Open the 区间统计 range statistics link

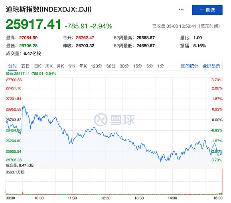[190, 66]
